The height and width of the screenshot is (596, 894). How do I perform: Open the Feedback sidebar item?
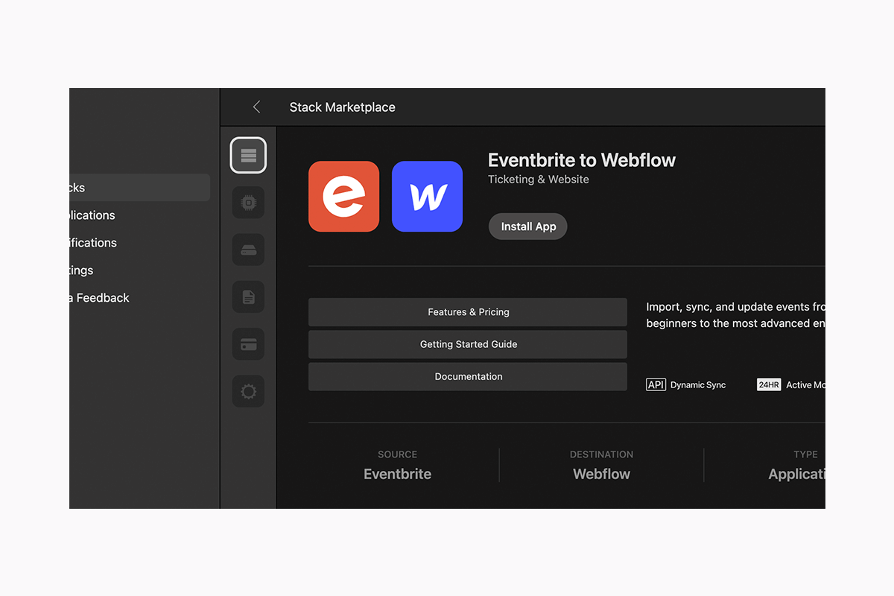coord(99,298)
